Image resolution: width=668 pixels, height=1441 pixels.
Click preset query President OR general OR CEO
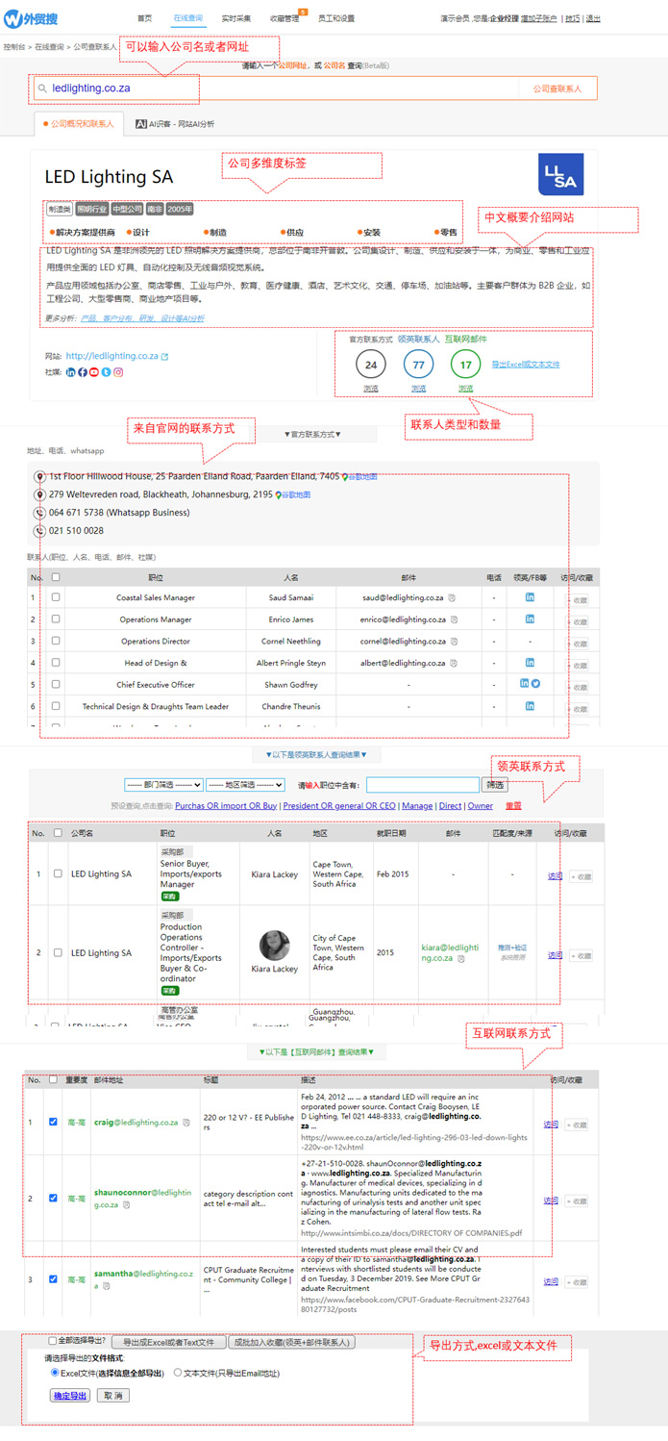coord(339,806)
